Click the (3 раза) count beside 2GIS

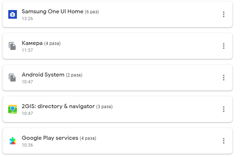(104, 107)
